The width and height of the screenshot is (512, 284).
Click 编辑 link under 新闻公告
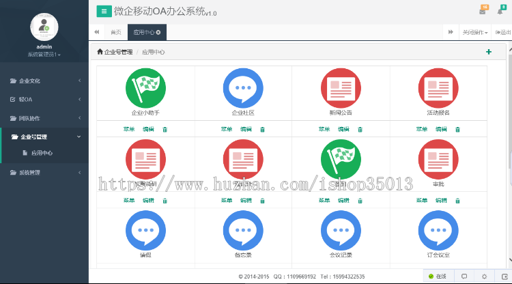[343, 129]
